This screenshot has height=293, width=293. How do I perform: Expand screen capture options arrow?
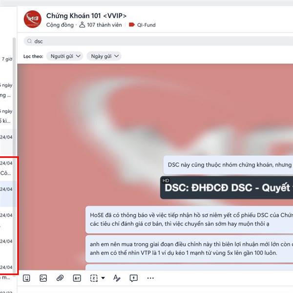103,278
